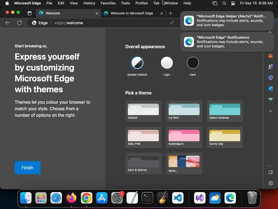This screenshot has height=209, width=278.
Task: Open Visual Studio Code from the Dock
Action: [x=178, y=198]
